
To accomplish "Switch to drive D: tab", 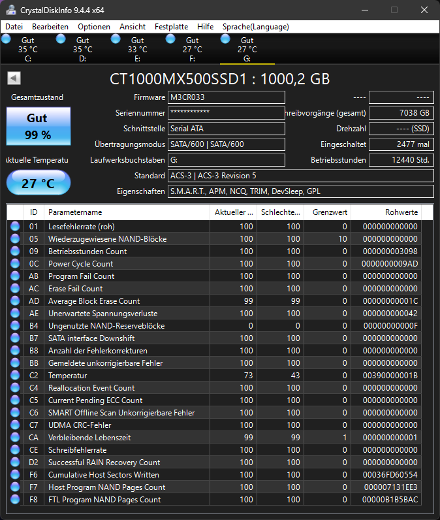I will click(x=82, y=49).
